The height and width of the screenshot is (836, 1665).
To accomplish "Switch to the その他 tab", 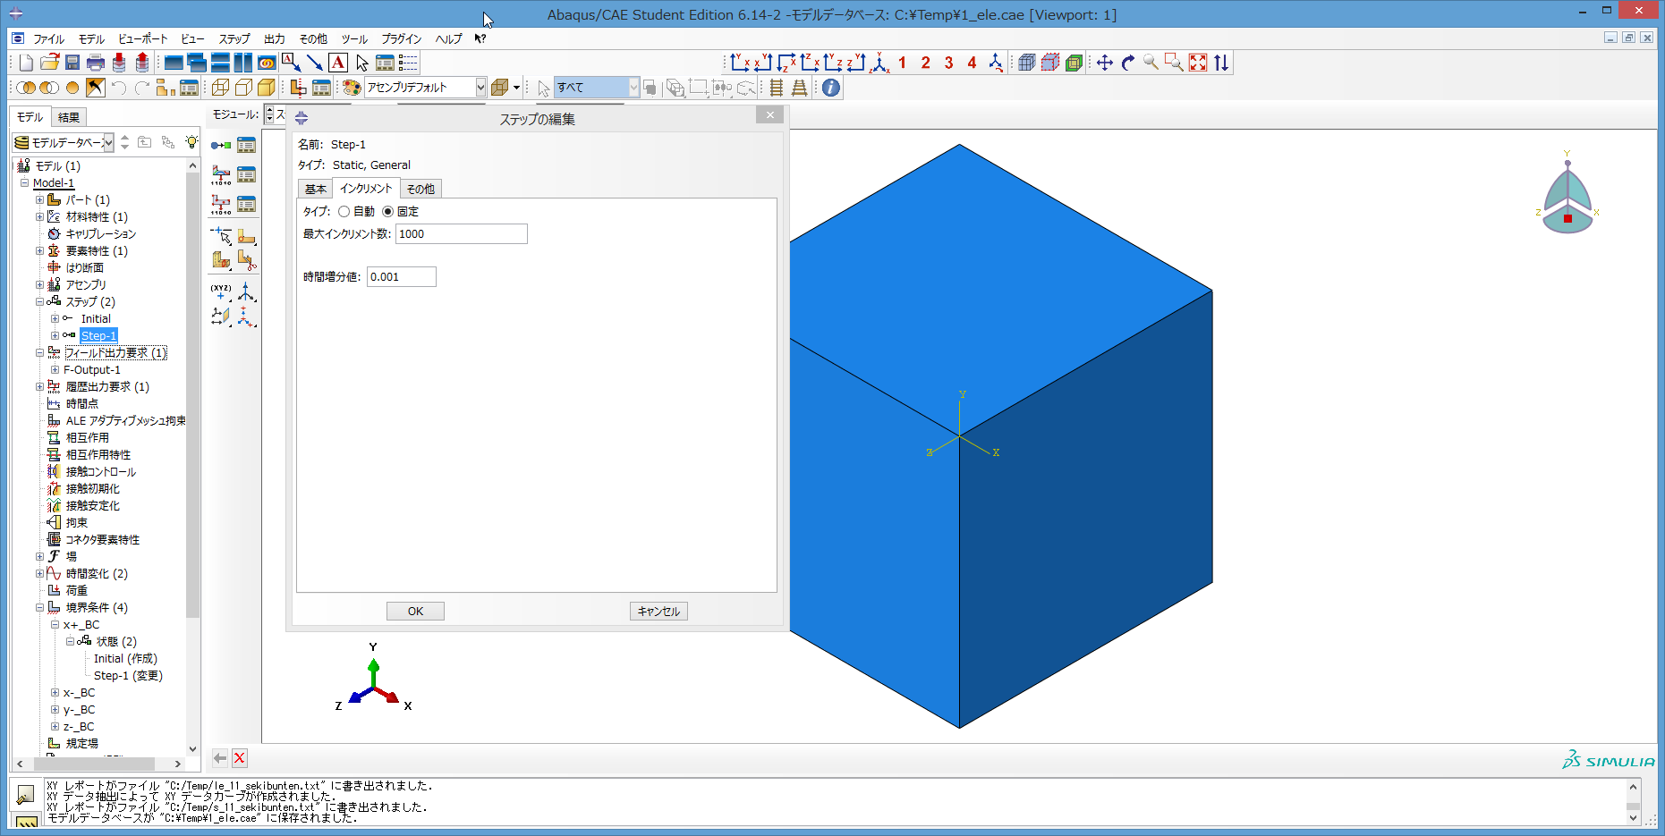I will click(420, 190).
